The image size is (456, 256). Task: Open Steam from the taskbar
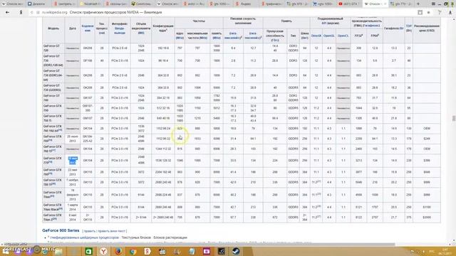click(236, 251)
